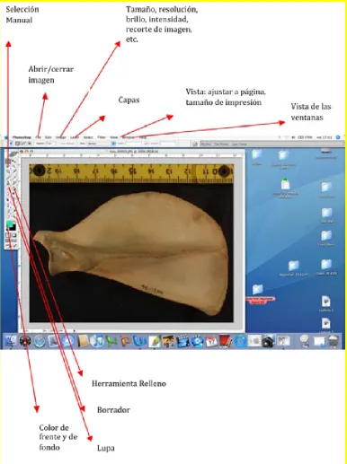The width and height of the screenshot is (347, 464).
Task: Open iCal calendar from the dock
Action: point(211,341)
